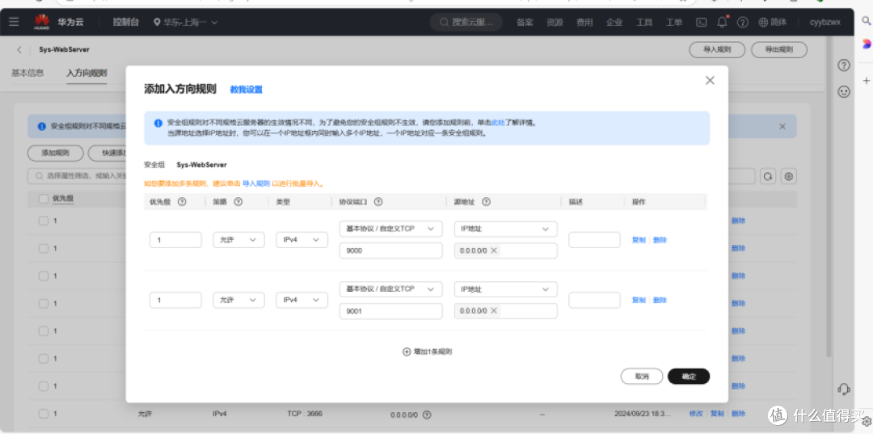Dismiss the background info banner
This screenshot has width=873, height=434.
click(x=782, y=126)
